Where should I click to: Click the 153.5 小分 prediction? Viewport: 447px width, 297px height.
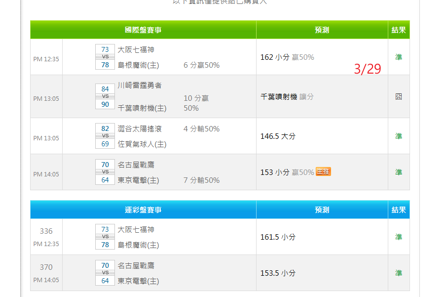pos(278,273)
